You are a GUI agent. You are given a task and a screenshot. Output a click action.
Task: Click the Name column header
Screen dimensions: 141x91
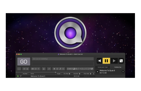click(x=42, y=74)
